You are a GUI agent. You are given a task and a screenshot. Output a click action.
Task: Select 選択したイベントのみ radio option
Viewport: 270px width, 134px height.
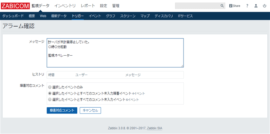click(50, 87)
